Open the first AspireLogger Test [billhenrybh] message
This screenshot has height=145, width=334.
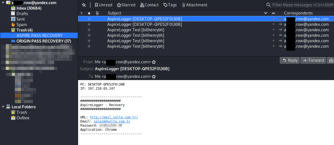136,30
